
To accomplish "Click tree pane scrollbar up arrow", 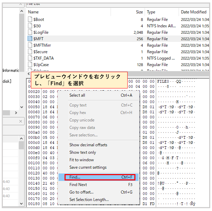I will pos(22,11).
